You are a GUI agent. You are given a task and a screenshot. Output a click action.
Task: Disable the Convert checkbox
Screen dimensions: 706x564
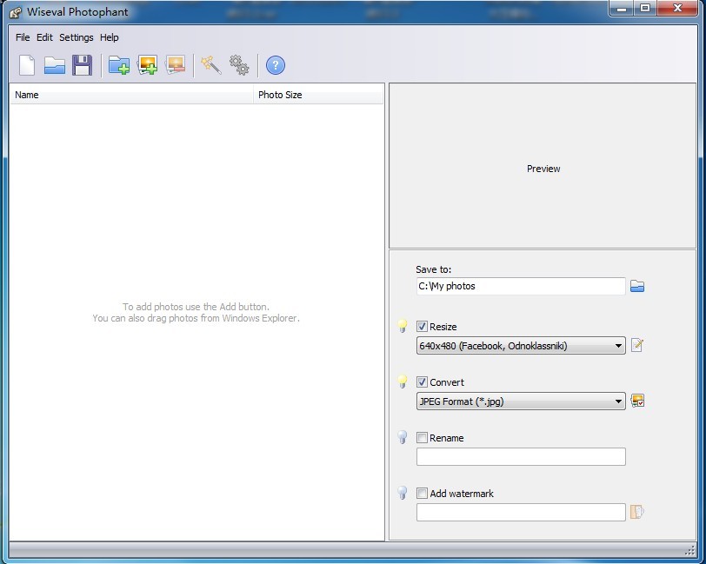(x=423, y=382)
